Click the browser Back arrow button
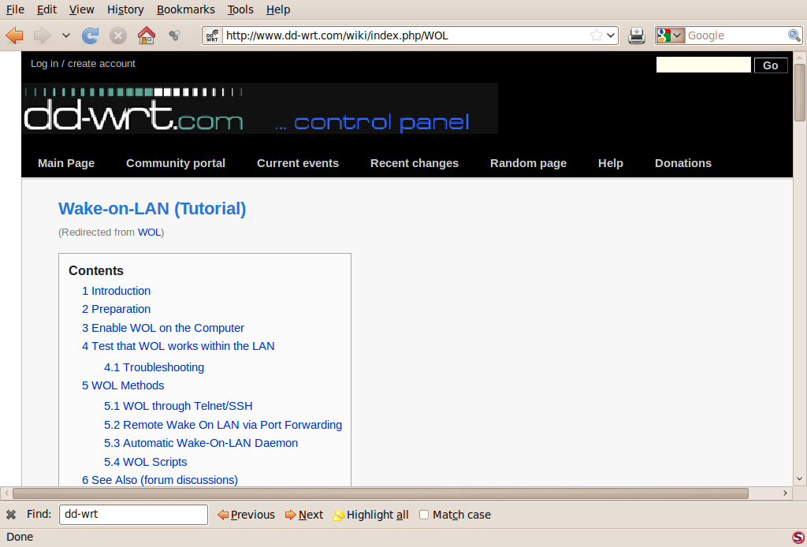 tap(14, 35)
